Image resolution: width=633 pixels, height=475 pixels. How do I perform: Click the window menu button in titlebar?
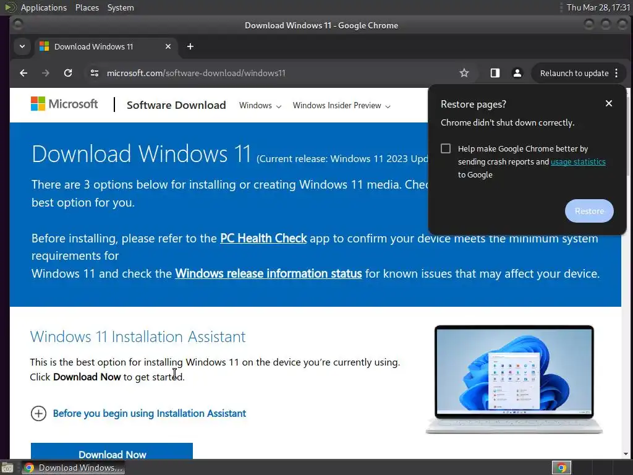(17, 25)
